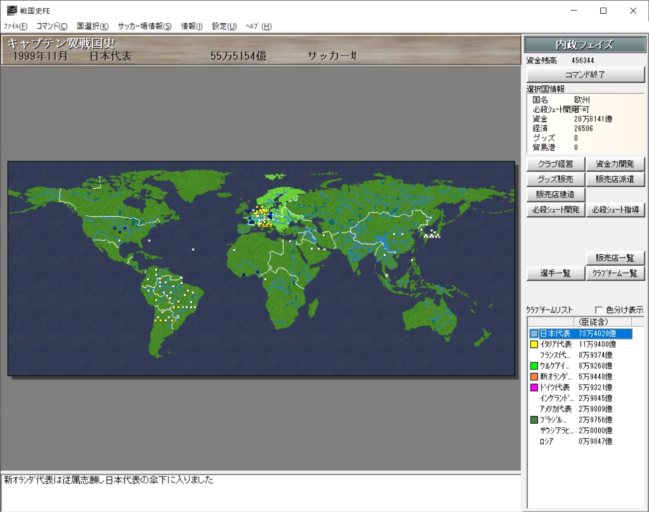The height and width of the screenshot is (512, 649).
Task: Select フランス代表 in the club team list
Action: 555,355
